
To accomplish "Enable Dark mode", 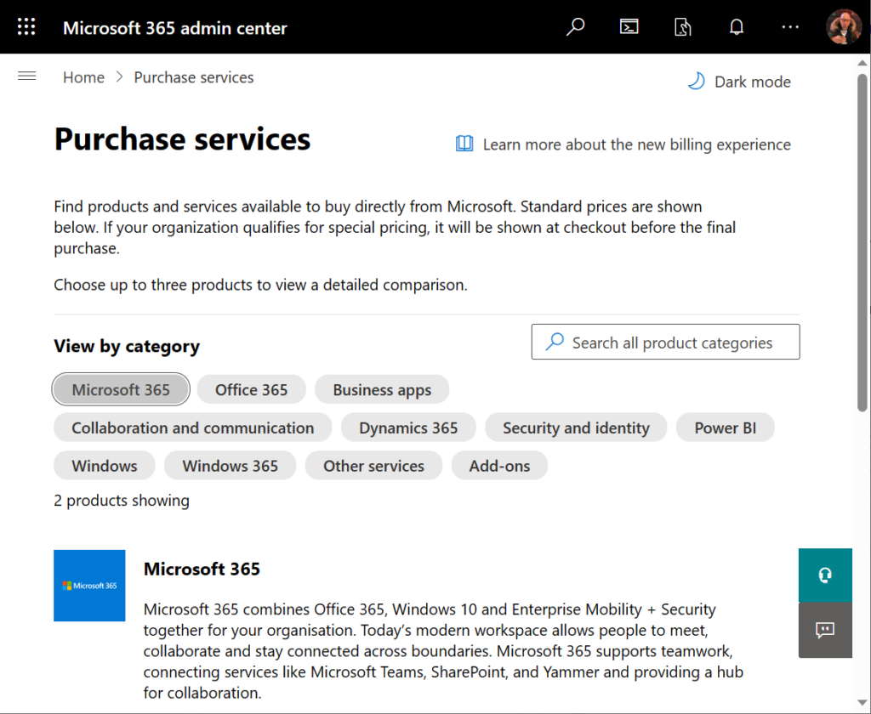I will (x=739, y=82).
